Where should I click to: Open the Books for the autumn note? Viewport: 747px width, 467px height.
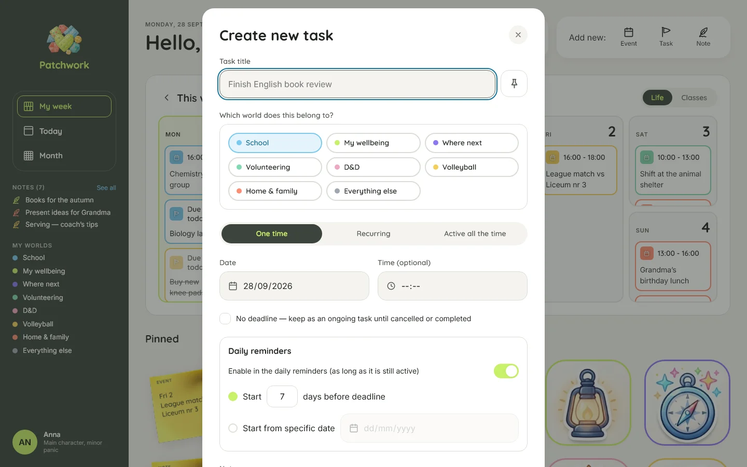[x=60, y=200]
